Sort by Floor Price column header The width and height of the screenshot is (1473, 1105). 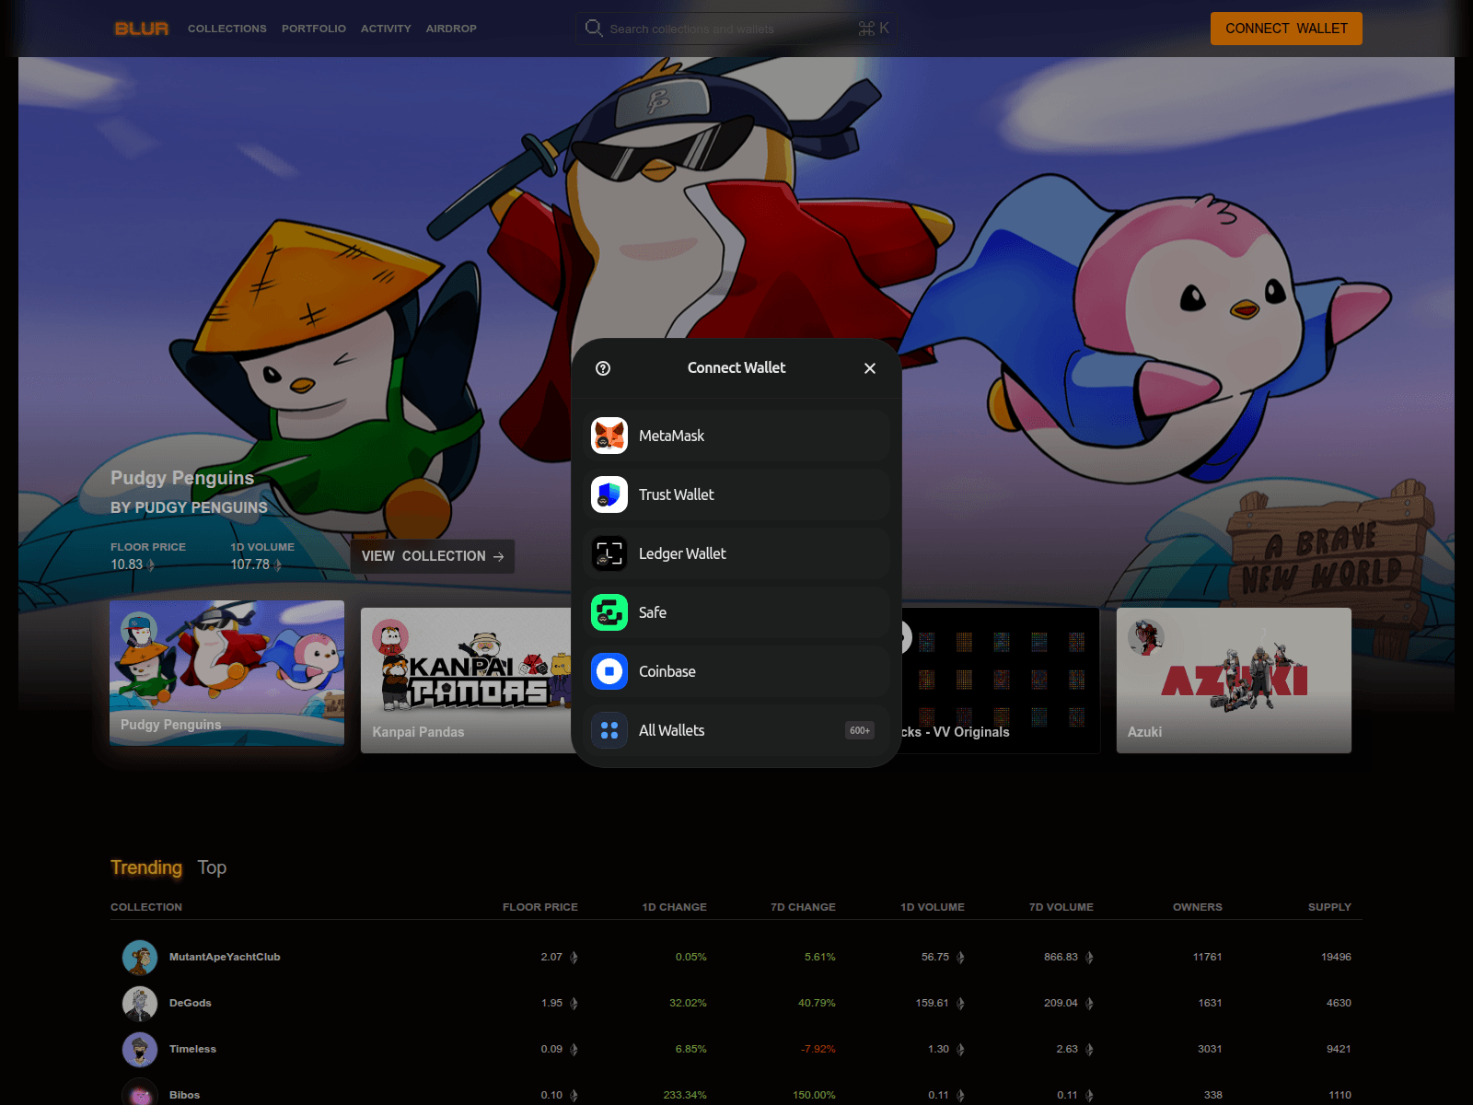click(x=540, y=907)
